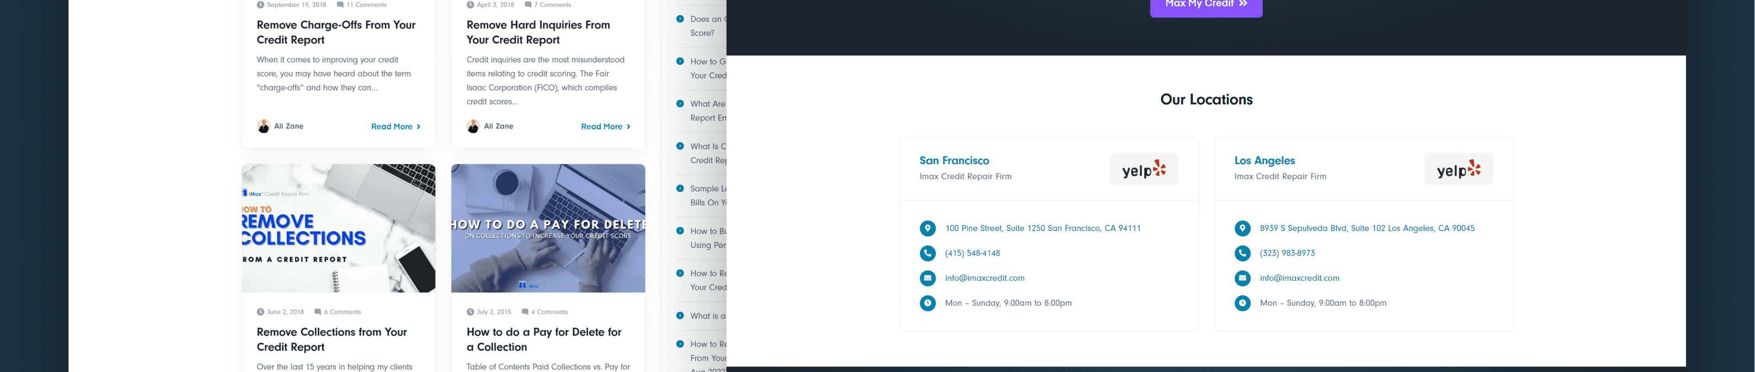The image size is (1755, 372).
Task: Click hours text in San Francisco card
Action: (1007, 303)
